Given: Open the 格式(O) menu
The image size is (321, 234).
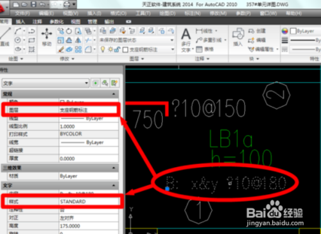Looking at the screenshot, I should click(118, 14).
